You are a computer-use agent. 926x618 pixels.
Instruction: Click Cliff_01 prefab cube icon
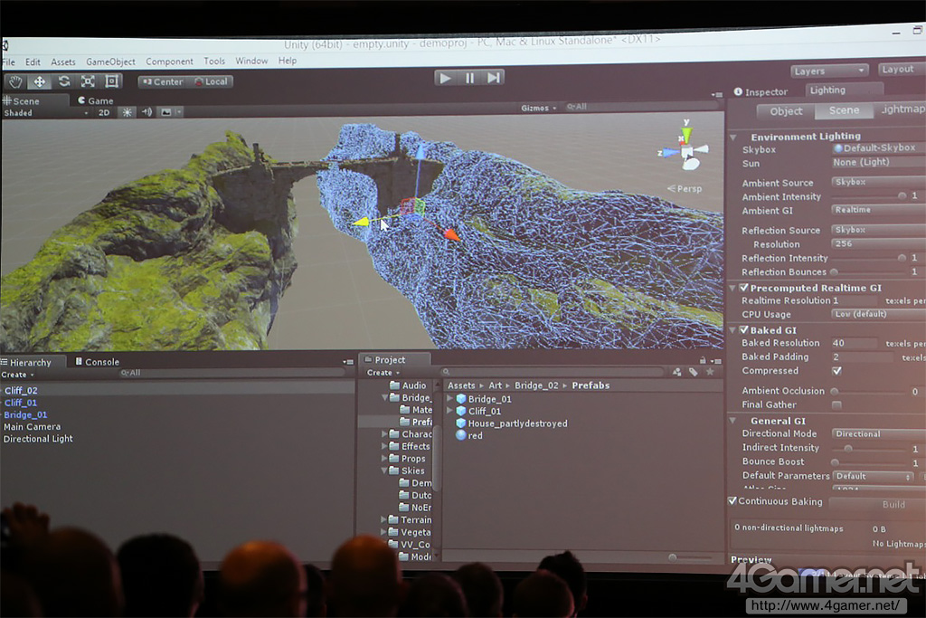tap(461, 411)
